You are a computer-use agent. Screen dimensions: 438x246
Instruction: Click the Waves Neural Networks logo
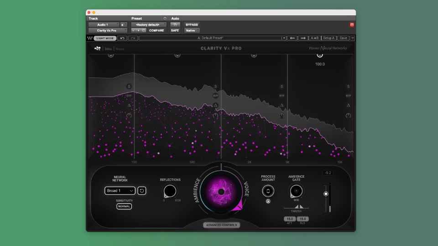tap(328, 48)
